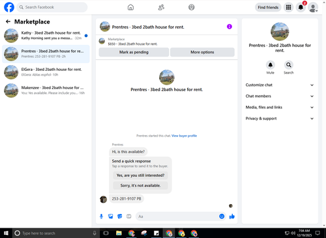326x238 pixels.
Task: Select the Prentres conversation in list
Action: click(x=46, y=54)
